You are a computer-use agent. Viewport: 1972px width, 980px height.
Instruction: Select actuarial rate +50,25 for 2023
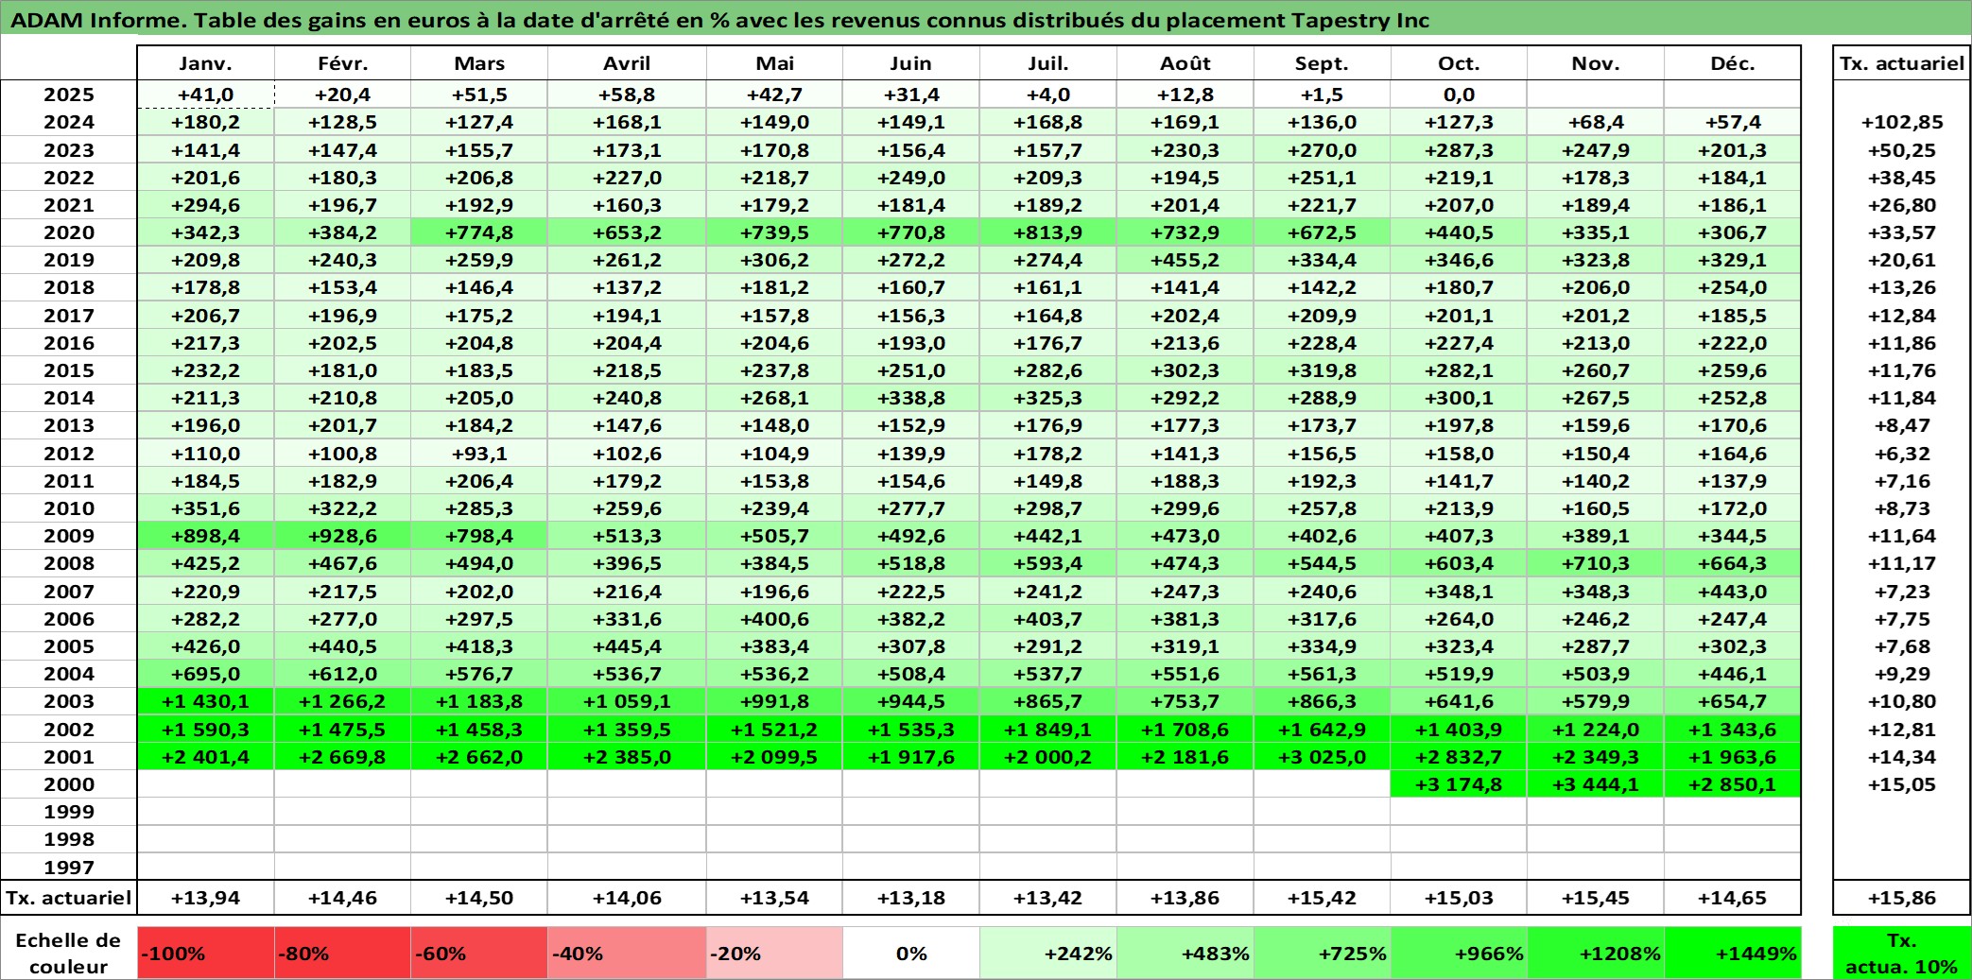point(1902,150)
